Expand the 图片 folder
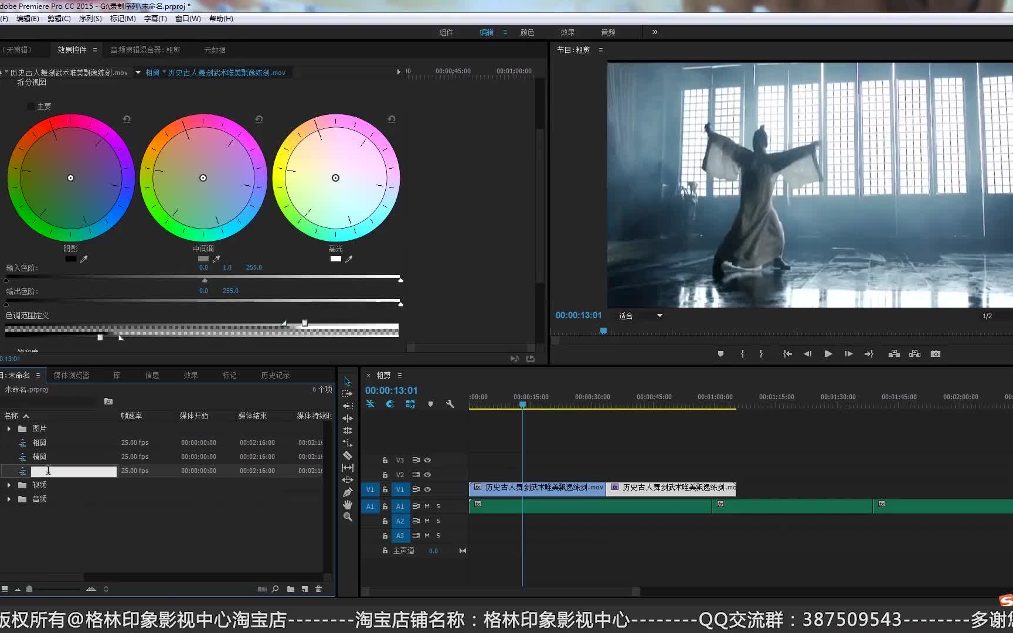This screenshot has height=633, width=1013. pos(9,429)
